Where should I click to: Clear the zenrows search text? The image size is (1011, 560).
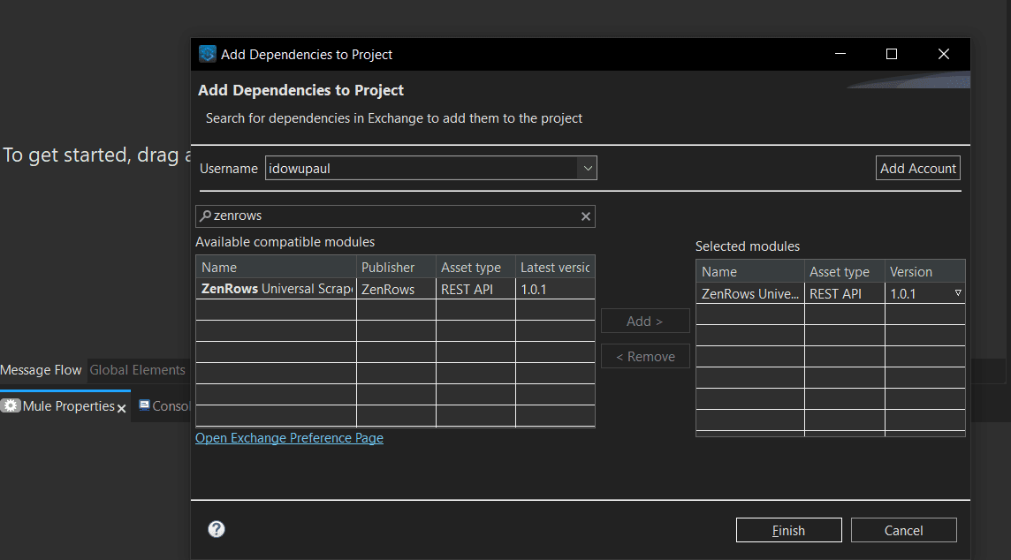coord(585,216)
